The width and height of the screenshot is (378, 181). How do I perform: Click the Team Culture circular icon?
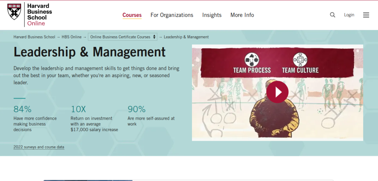[x=300, y=59]
